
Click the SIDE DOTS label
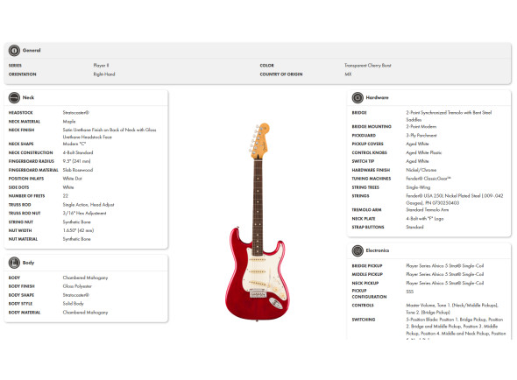click(18, 187)
